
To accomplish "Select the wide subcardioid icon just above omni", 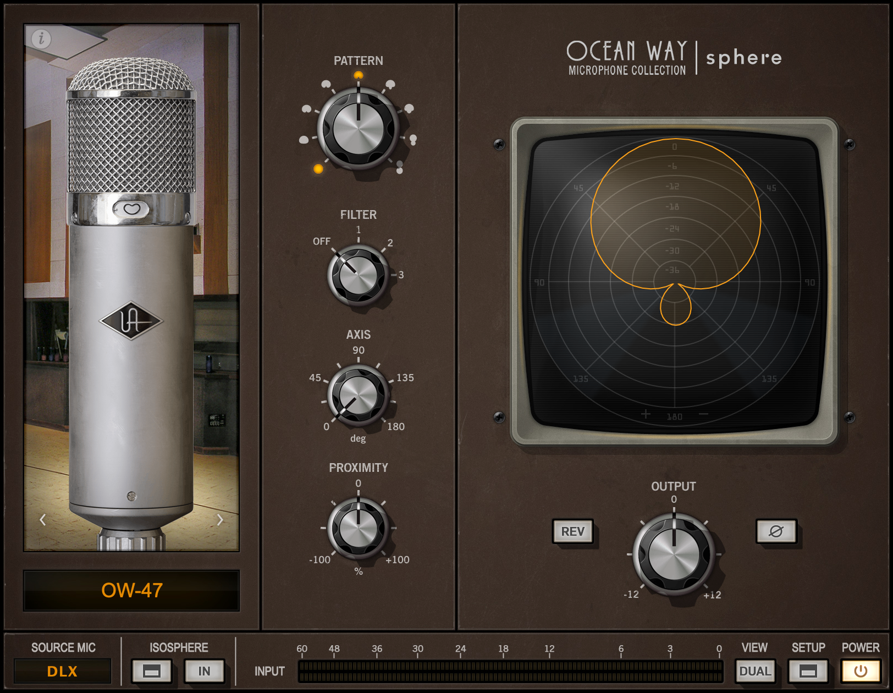I will (x=304, y=140).
